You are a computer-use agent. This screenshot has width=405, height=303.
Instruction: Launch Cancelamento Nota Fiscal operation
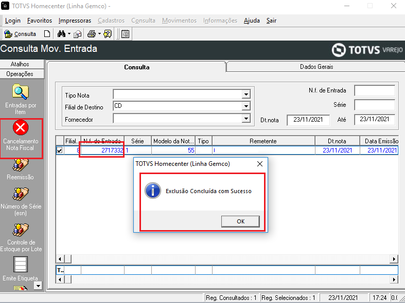[21, 136]
